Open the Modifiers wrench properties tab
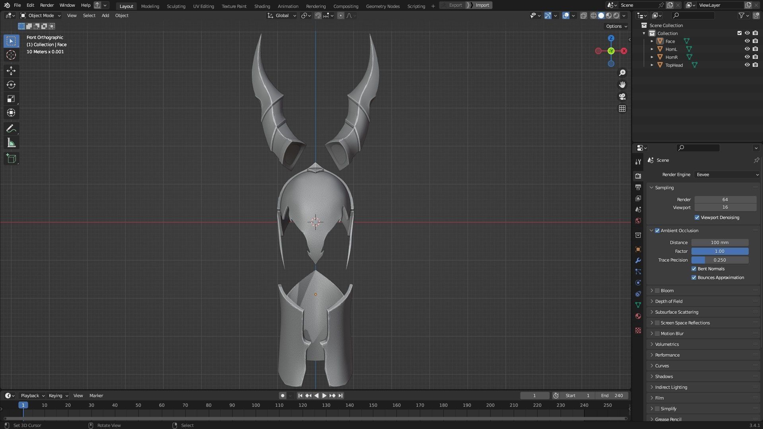 point(638,260)
